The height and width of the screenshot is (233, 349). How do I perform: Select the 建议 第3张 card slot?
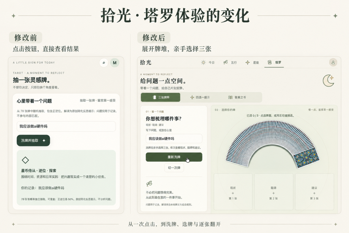point(314,192)
